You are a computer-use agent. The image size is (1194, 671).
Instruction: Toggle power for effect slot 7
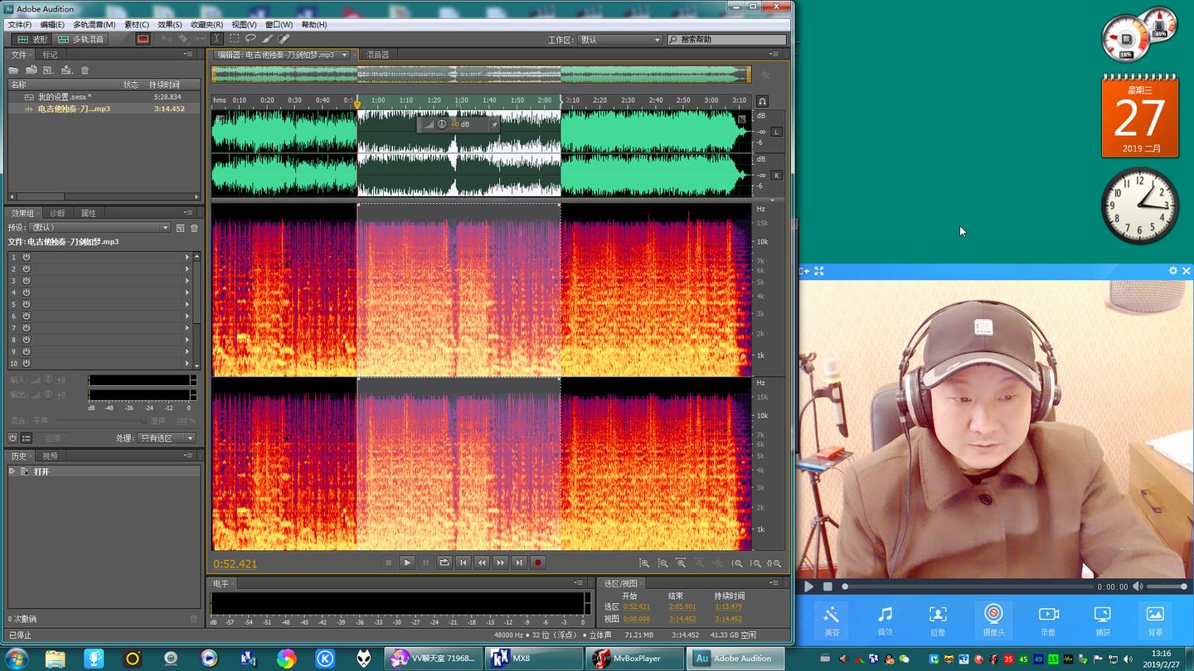27,328
